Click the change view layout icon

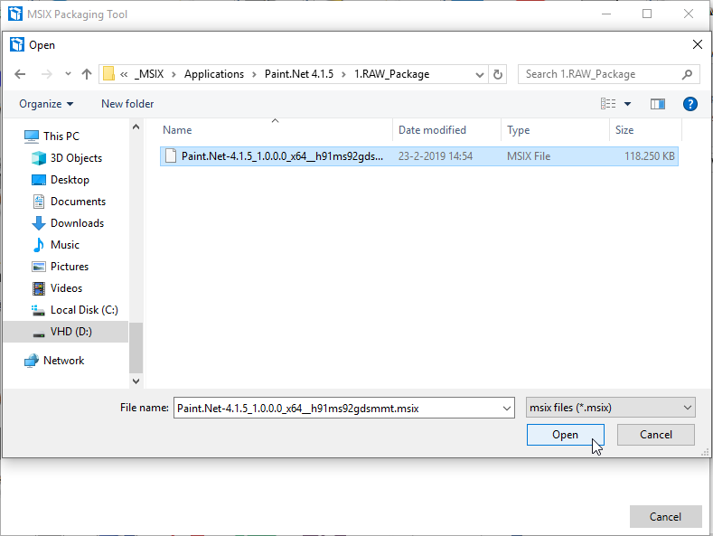[608, 104]
